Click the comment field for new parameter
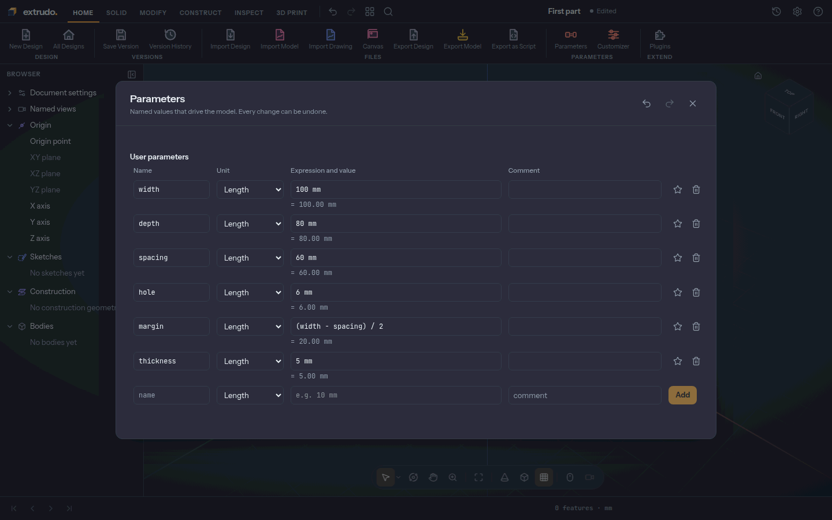 click(585, 395)
